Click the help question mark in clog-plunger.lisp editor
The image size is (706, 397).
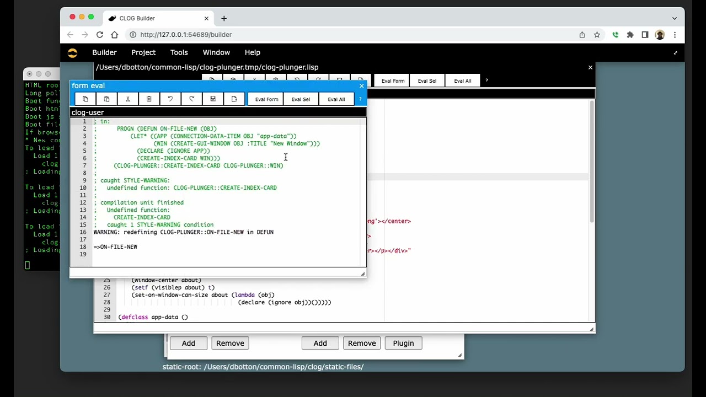coord(486,81)
